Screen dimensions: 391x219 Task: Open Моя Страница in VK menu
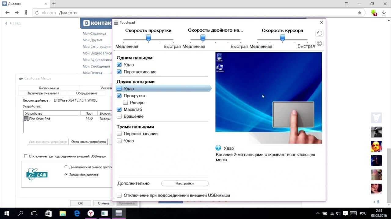(94, 33)
